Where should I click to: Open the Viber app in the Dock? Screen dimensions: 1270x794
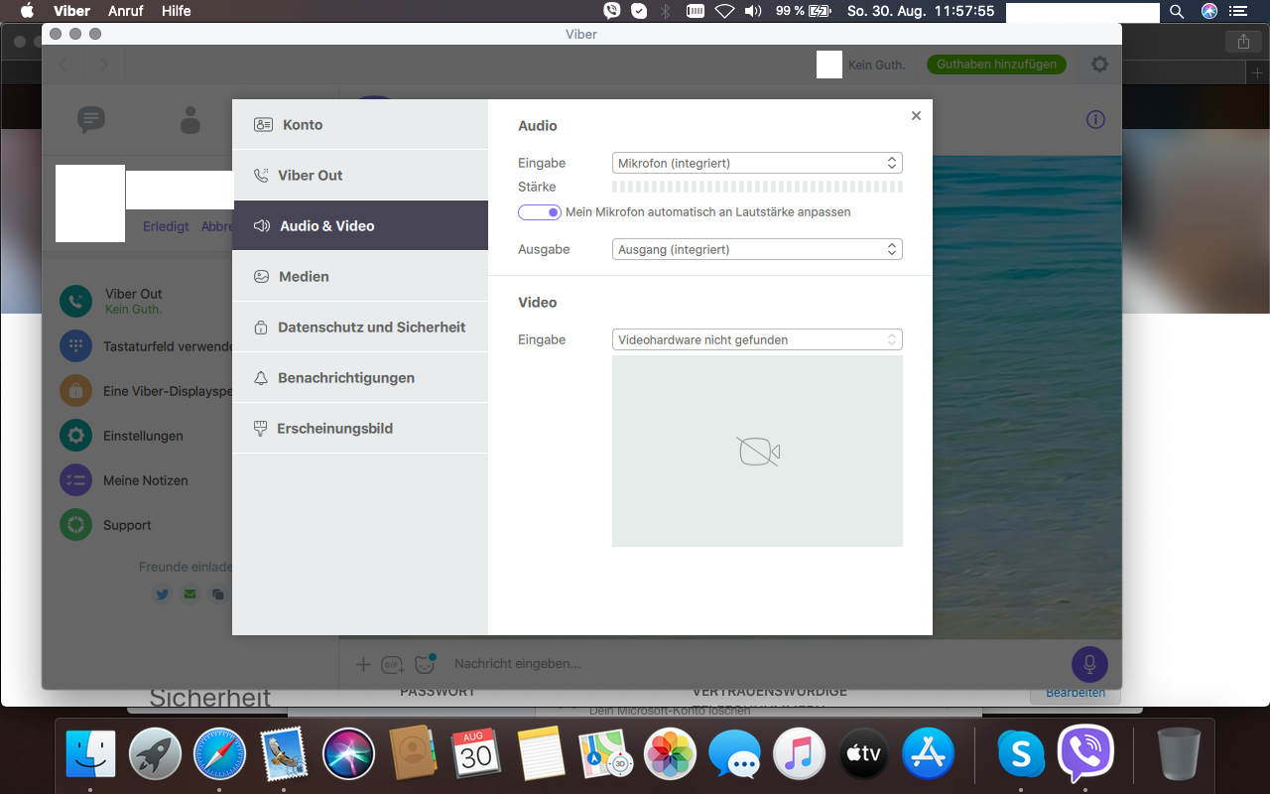tap(1085, 754)
